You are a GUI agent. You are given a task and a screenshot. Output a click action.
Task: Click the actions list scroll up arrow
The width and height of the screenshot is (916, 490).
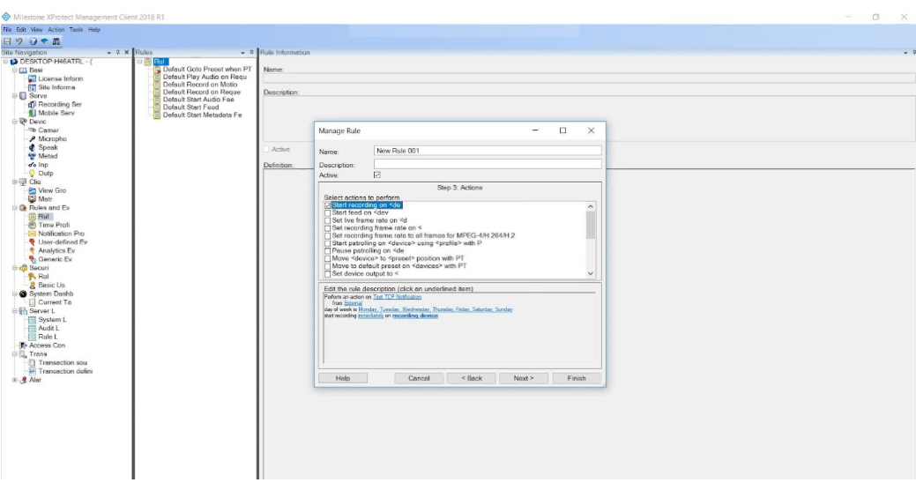(x=591, y=206)
